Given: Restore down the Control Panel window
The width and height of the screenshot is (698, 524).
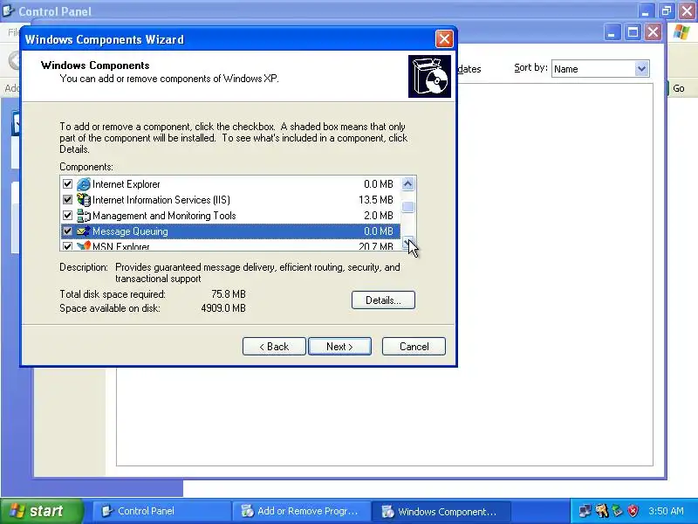Looking at the screenshot, I should coord(667,10).
